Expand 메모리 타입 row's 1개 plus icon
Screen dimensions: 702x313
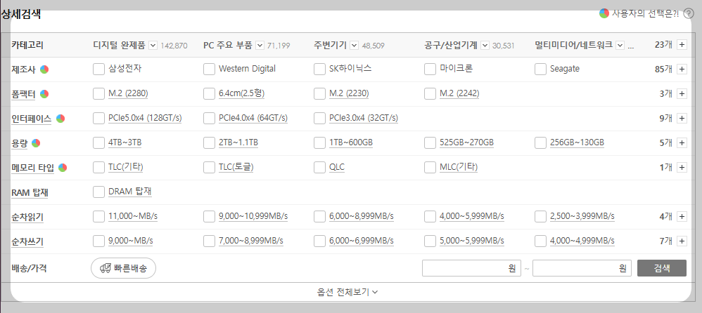click(682, 168)
